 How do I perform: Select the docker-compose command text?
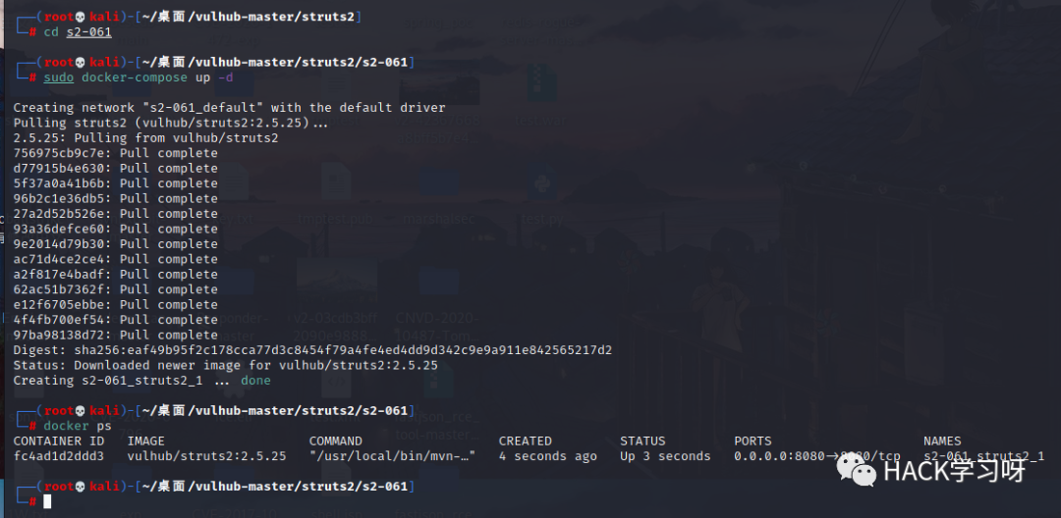(x=134, y=78)
